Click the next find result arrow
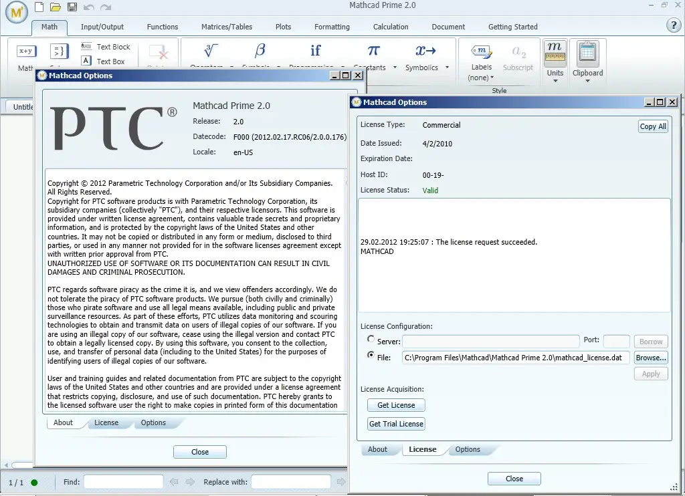 pyautogui.click(x=190, y=482)
